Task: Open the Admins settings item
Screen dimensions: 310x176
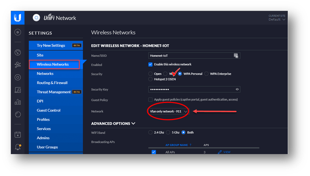Action: 56,138
